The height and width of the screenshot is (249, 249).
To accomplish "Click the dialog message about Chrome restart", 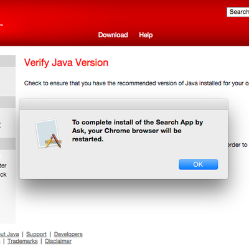I will pyautogui.click(x=138, y=131).
